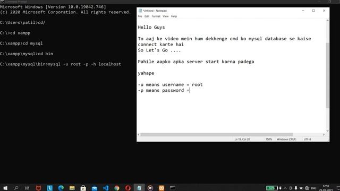
Task: Click the Notepad vertical scrollbar thumb
Action: [x=327, y=75]
